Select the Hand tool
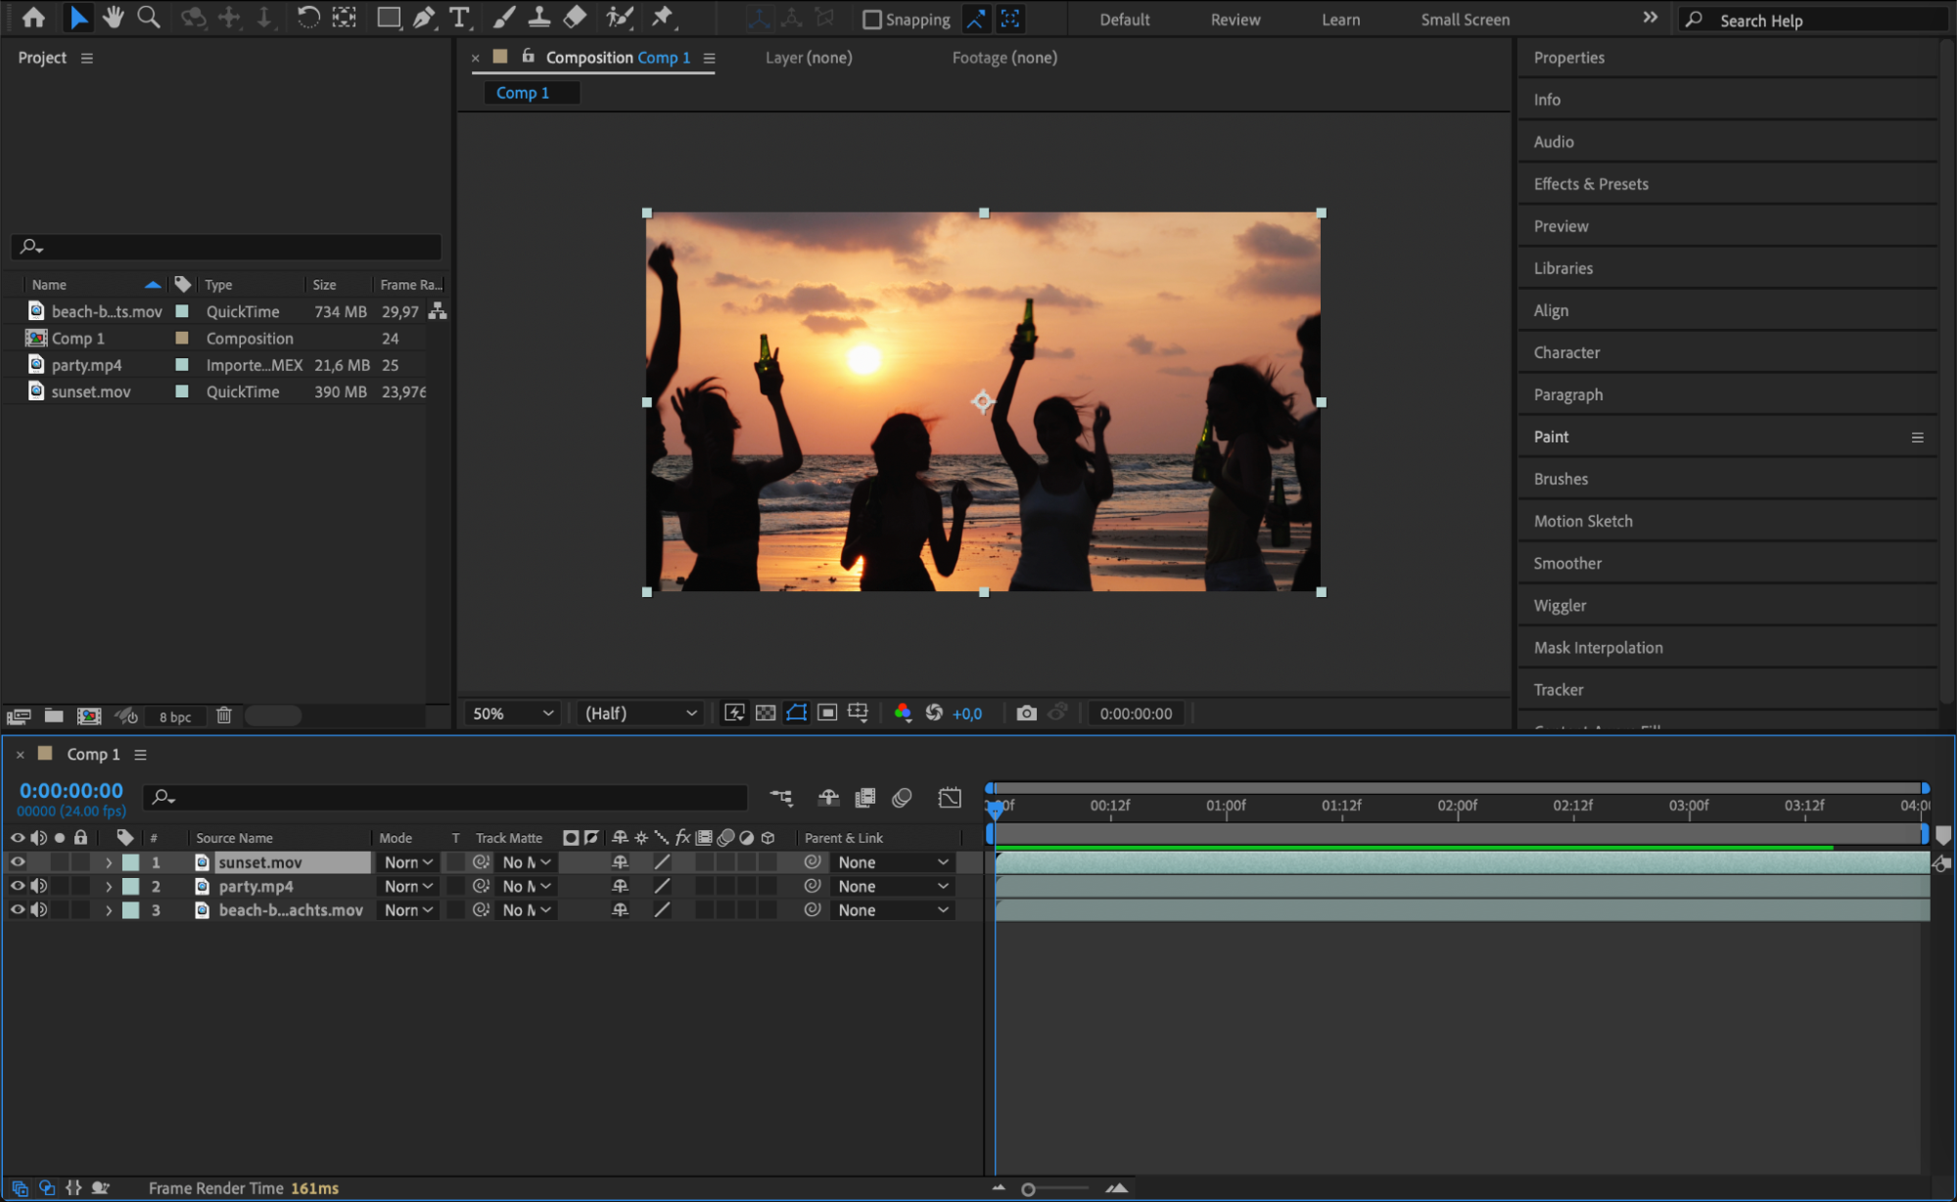 (x=114, y=18)
